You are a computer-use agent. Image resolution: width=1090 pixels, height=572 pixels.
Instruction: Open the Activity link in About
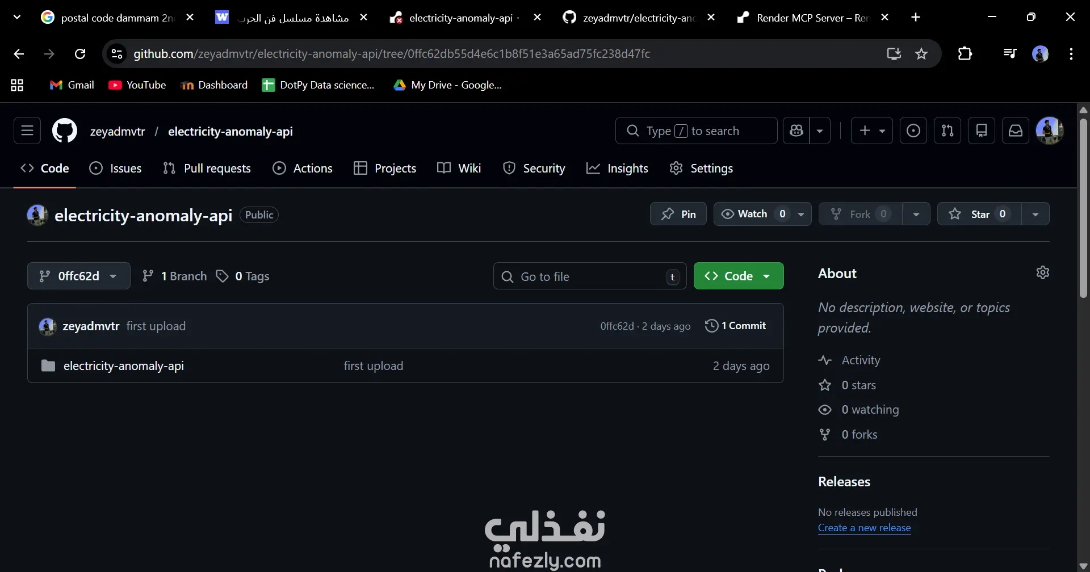tap(861, 360)
